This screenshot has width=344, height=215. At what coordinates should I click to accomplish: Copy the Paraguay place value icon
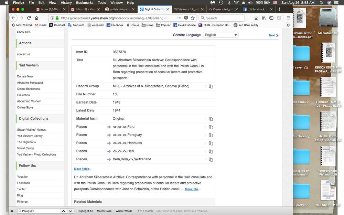(x=211, y=135)
